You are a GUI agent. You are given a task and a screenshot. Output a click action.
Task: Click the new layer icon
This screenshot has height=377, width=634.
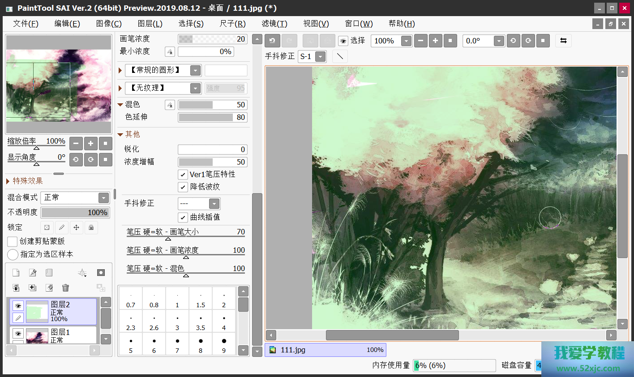pos(16,273)
